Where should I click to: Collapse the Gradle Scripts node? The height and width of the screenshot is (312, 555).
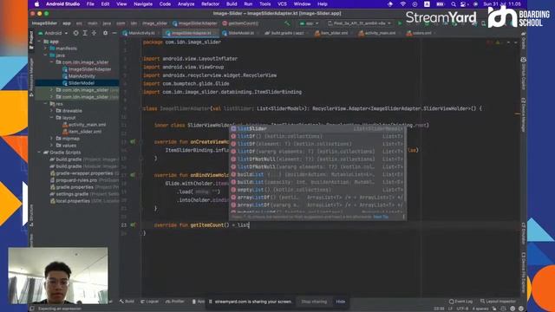[40, 153]
